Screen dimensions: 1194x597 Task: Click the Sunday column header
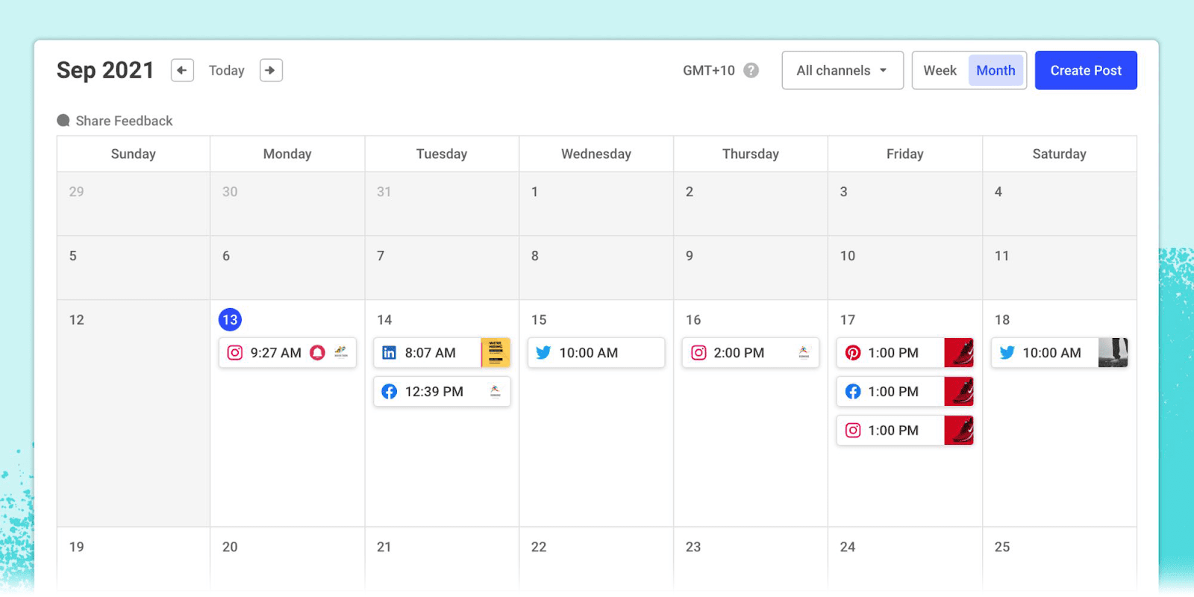(134, 154)
